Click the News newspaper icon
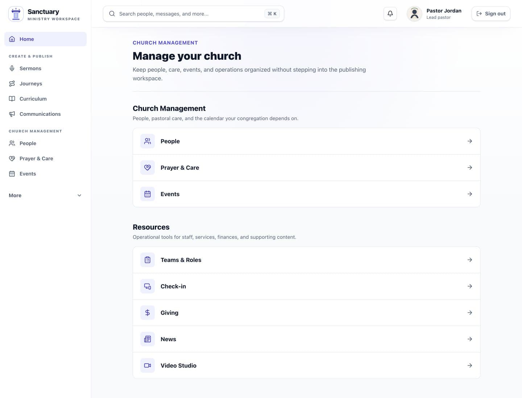Screen dimensions: 522x398 (x=148, y=339)
